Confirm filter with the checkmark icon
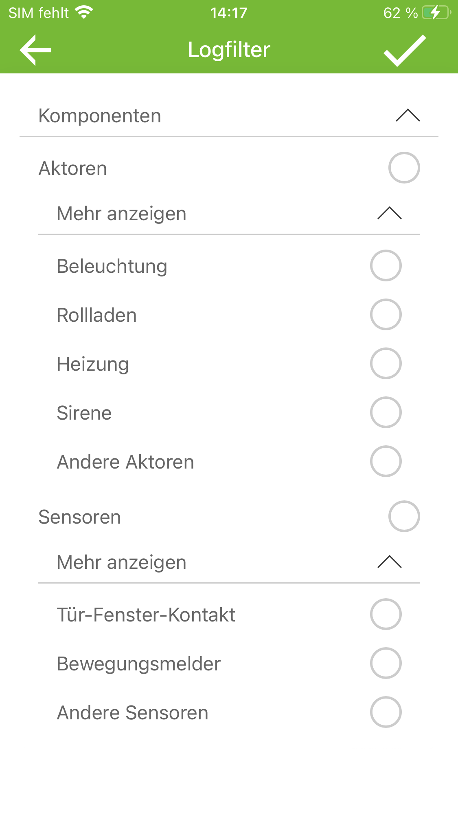 click(x=405, y=50)
